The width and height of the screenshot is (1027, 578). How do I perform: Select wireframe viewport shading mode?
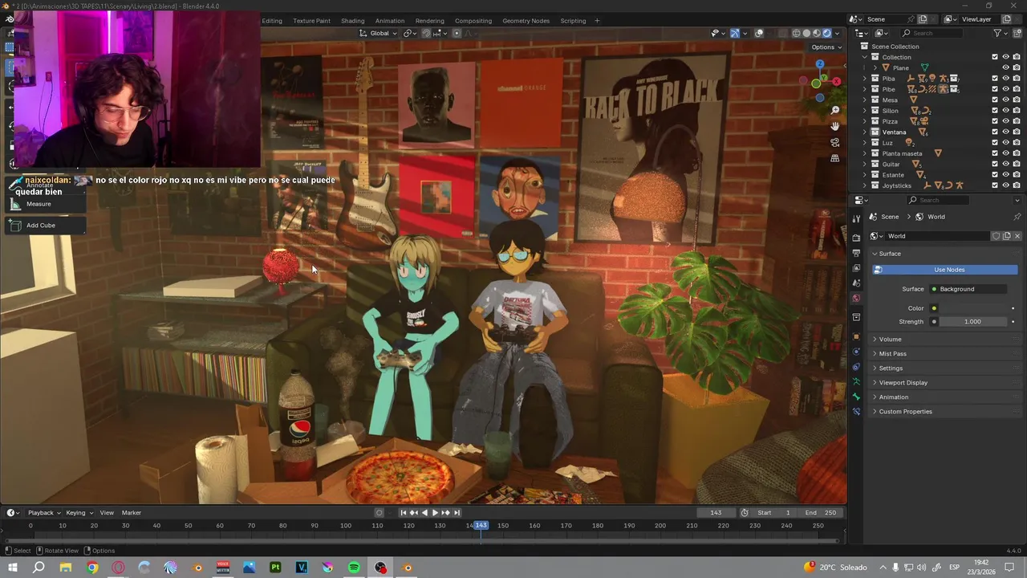[x=796, y=33]
